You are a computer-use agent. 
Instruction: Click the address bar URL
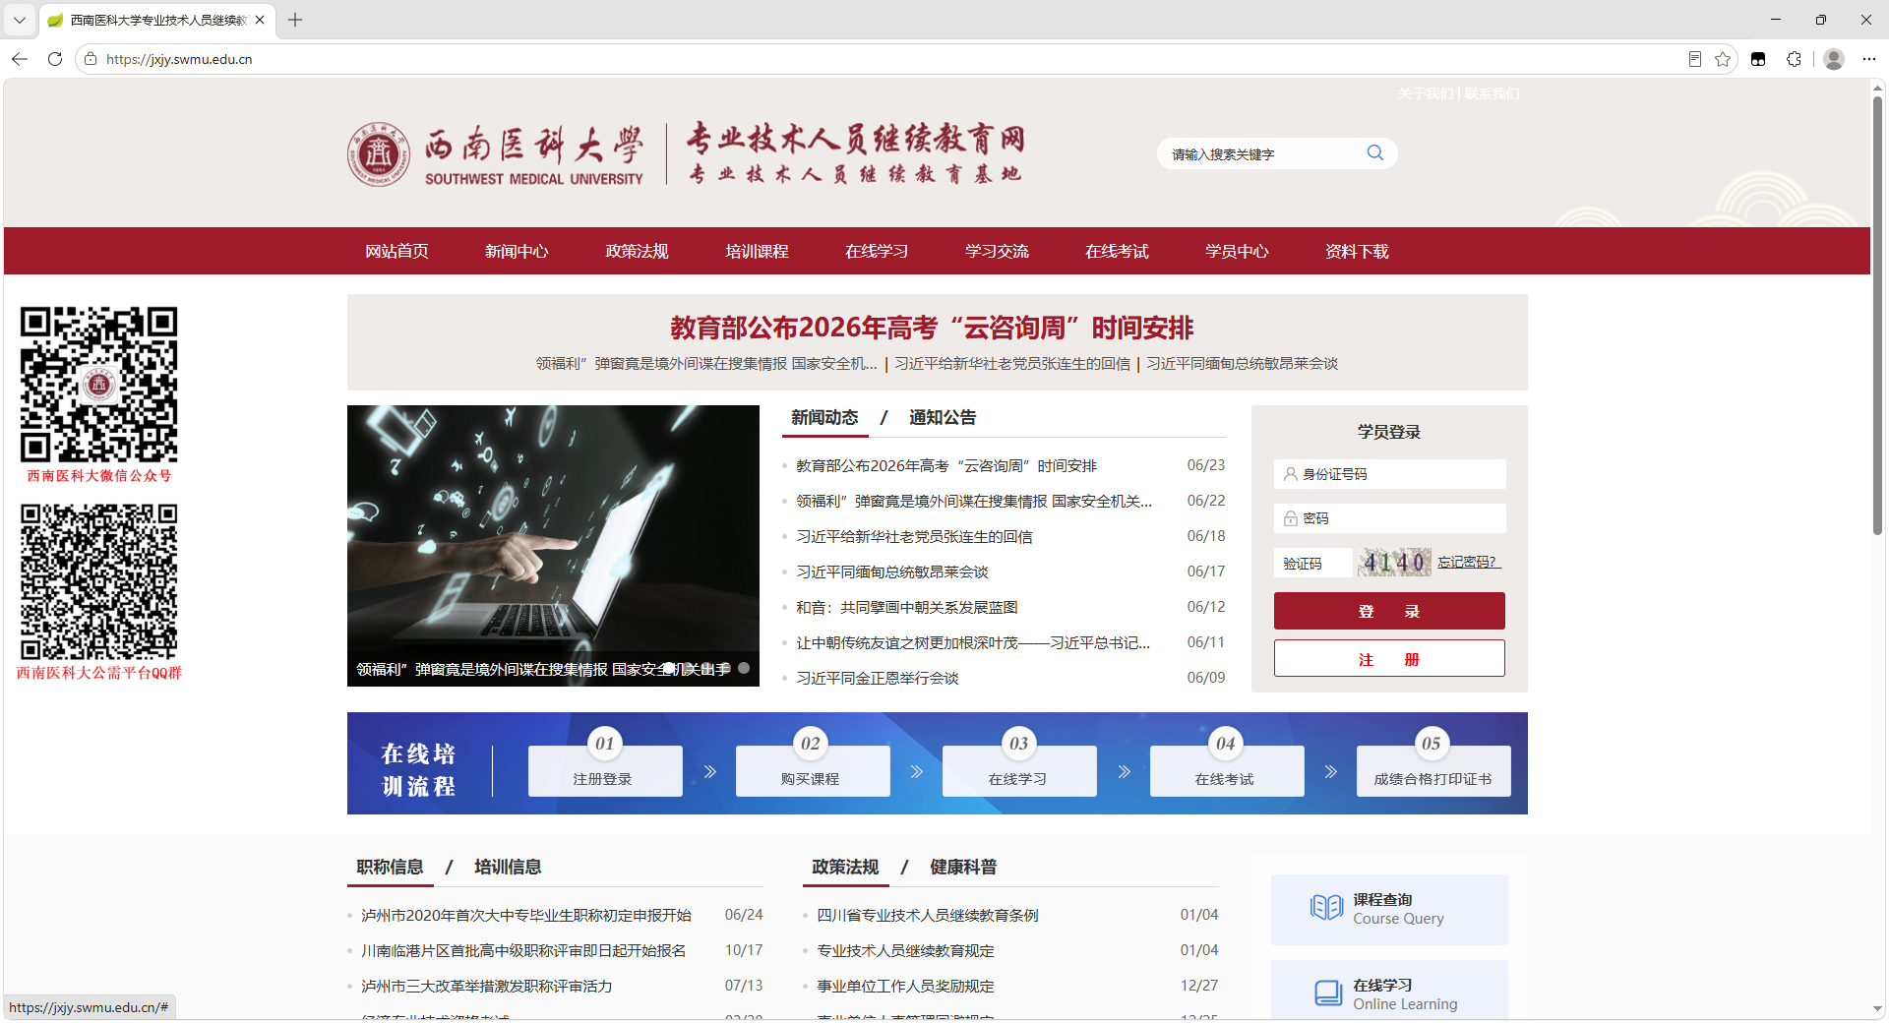(x=179, y=59)
